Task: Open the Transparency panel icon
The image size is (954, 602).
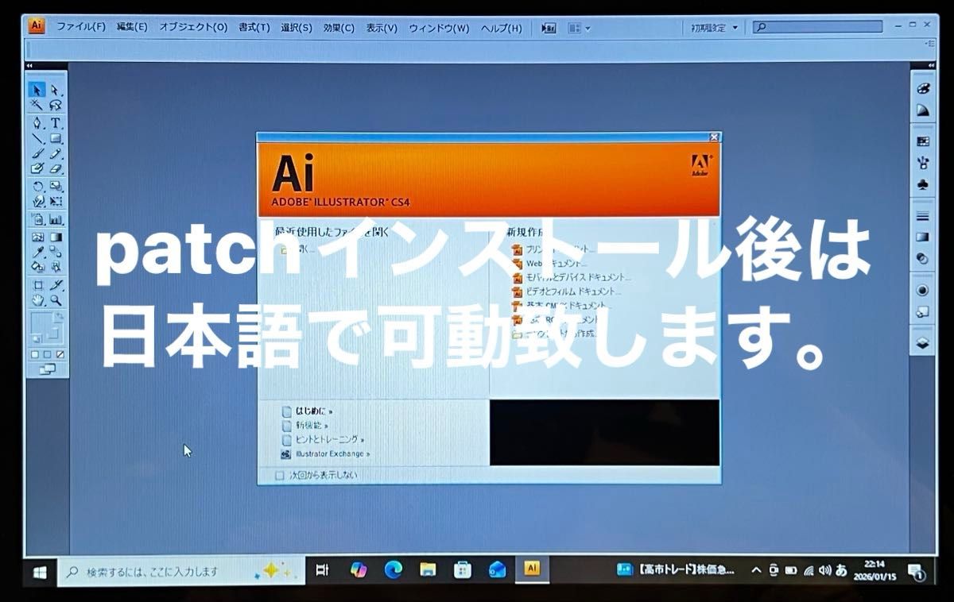Action: pos(922,258)
